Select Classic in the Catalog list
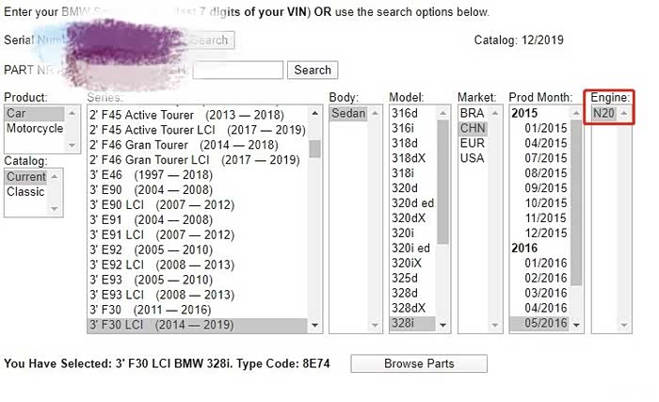 tap(25, 192)
